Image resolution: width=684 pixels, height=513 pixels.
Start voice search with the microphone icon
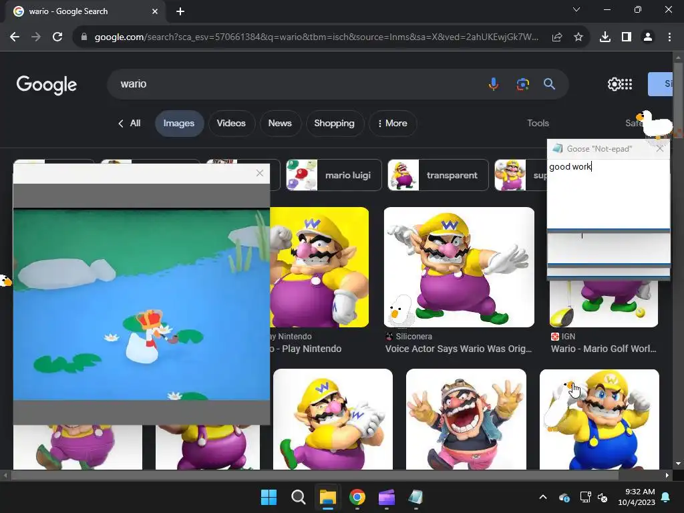(494, 83)
